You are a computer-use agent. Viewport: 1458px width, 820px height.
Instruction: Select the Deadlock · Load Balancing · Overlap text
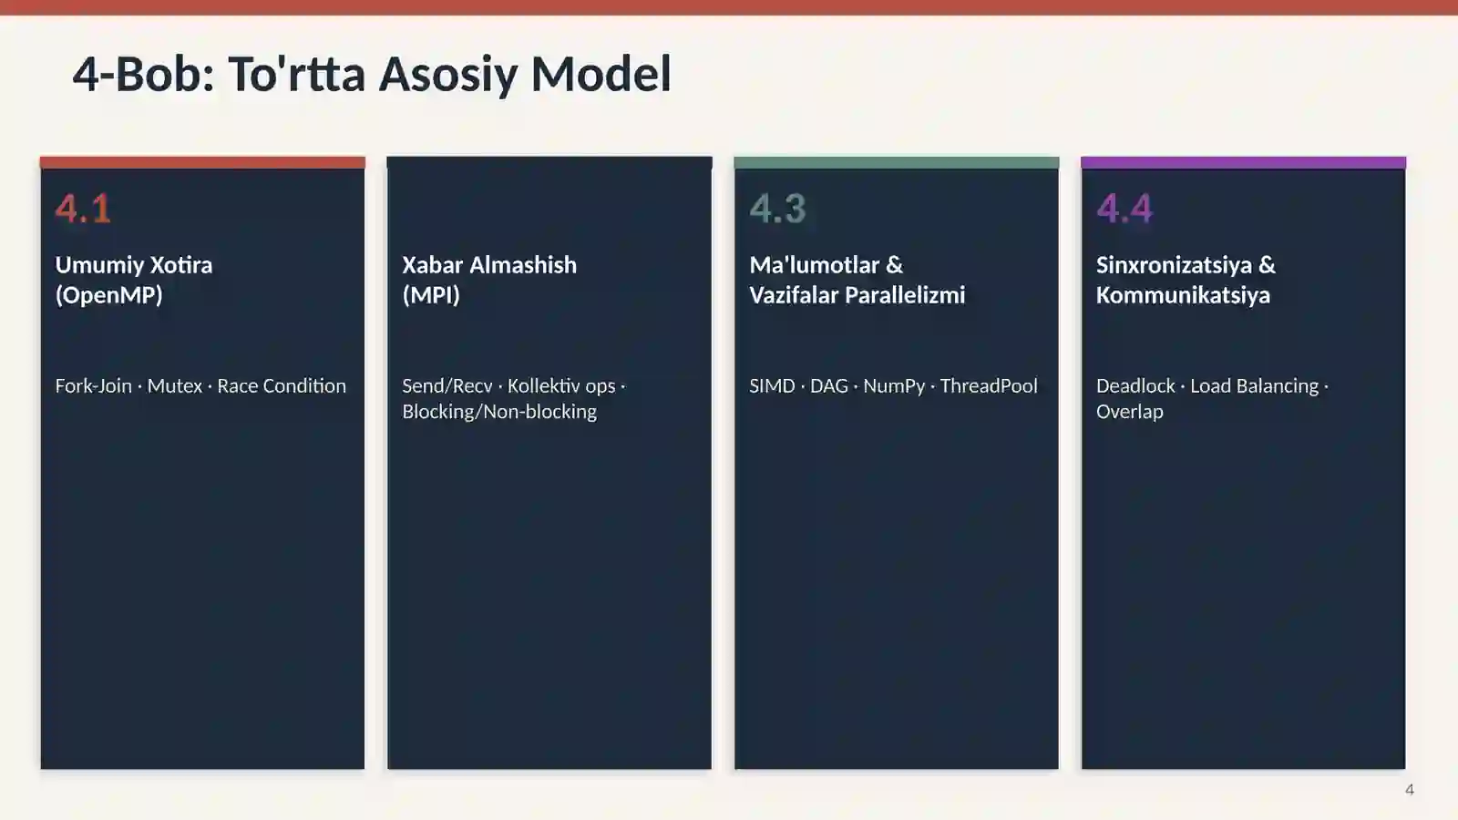pyautogui.click(x=1212, y=398)
